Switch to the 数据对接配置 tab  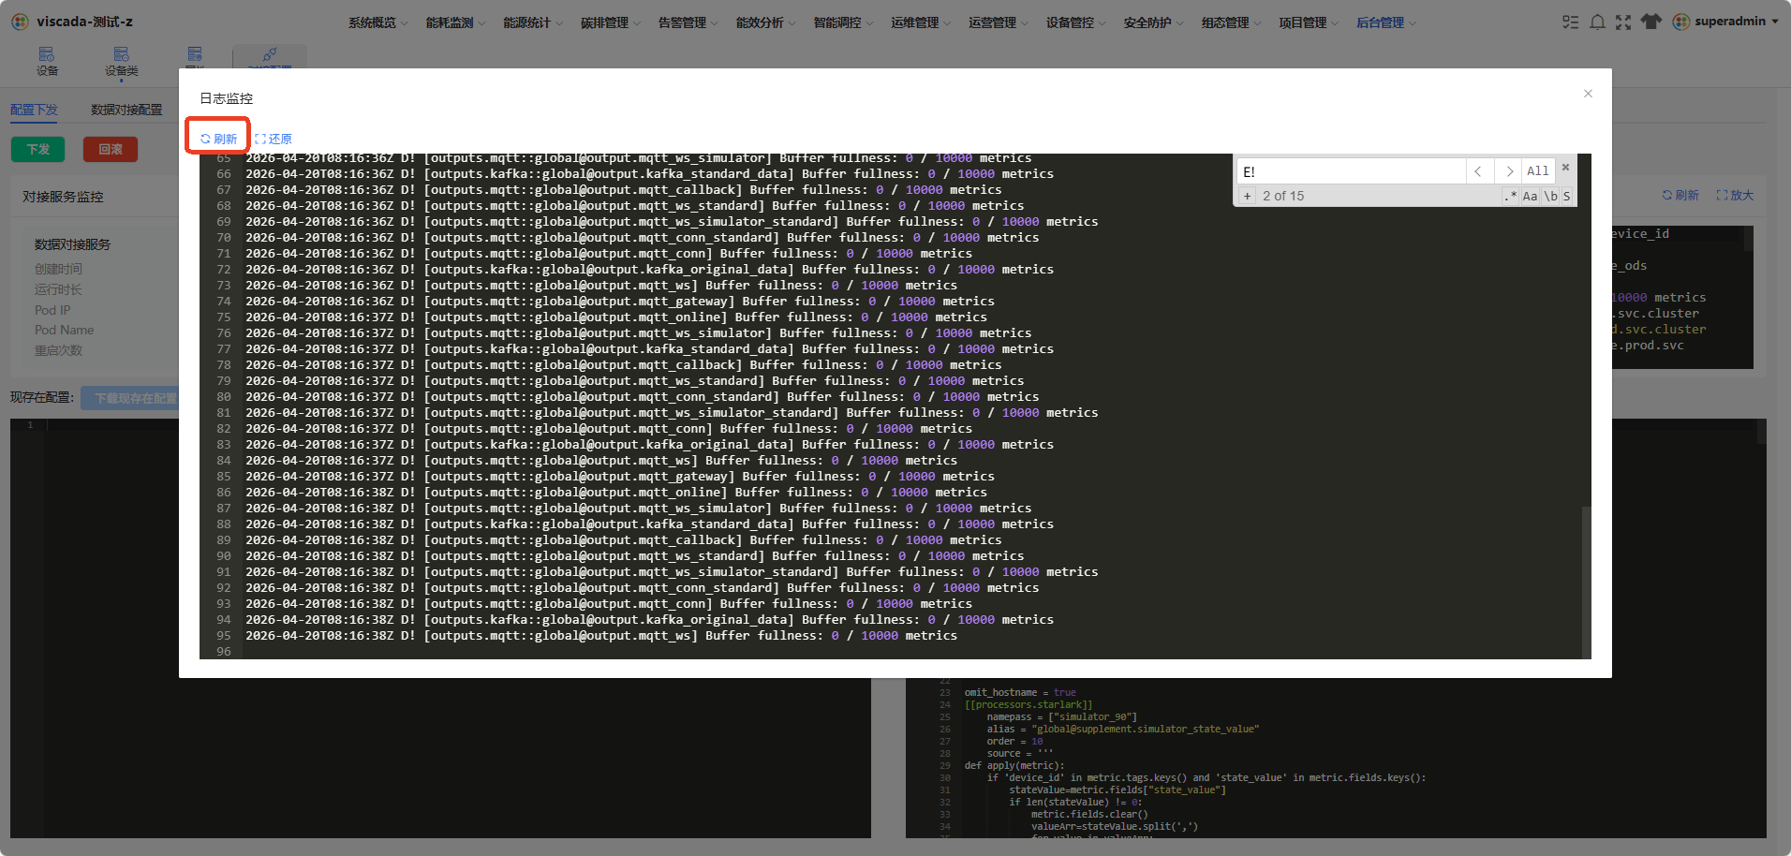tap(126, 110)
